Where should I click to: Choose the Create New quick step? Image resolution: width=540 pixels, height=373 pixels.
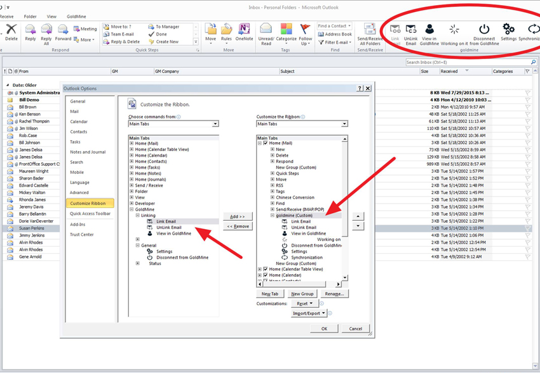[x=163, y=42]
